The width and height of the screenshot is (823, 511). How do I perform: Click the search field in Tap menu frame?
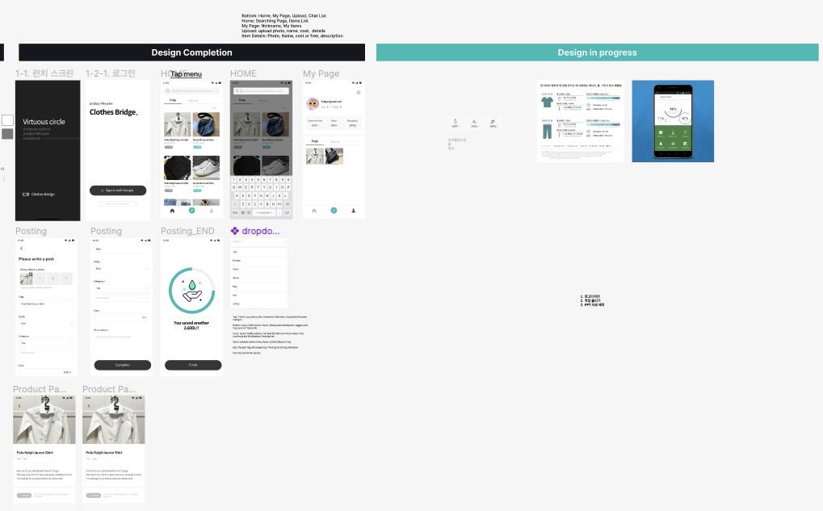tap(191, 90)
